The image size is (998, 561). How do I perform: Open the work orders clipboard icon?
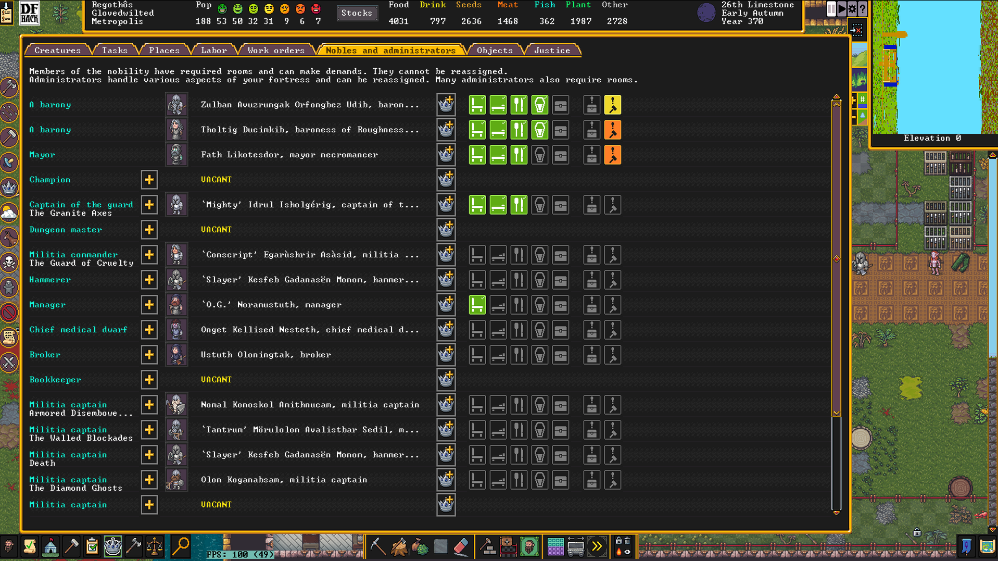tap(92, 546)
